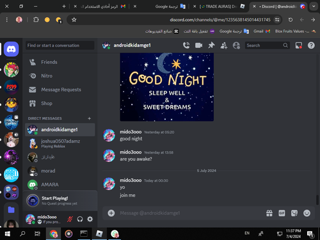
Task: Open the server folder group
Action: 12,192
